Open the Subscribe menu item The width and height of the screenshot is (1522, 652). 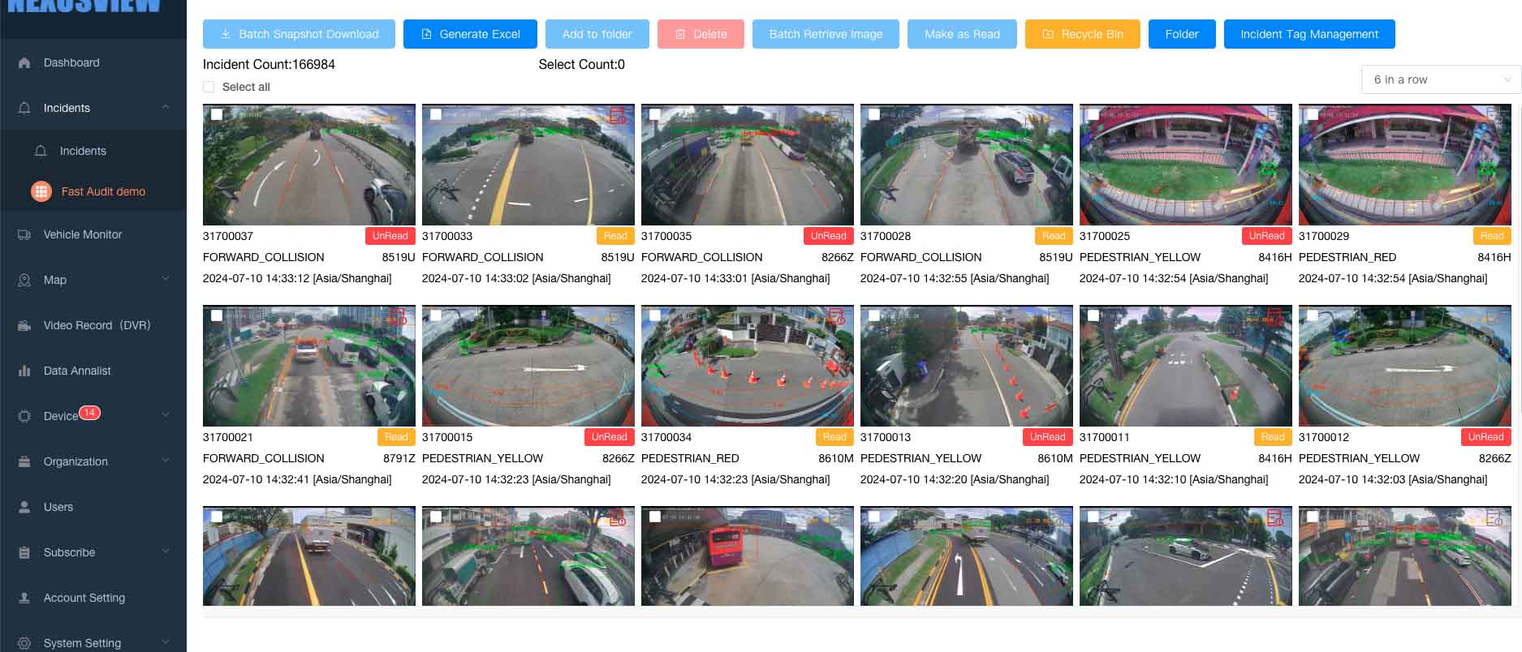click(69, 553)
